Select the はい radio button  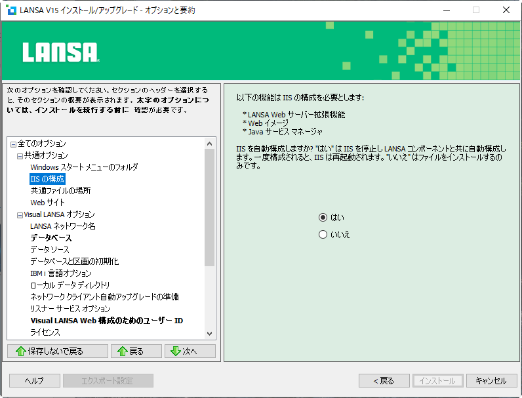click(323, 217)
